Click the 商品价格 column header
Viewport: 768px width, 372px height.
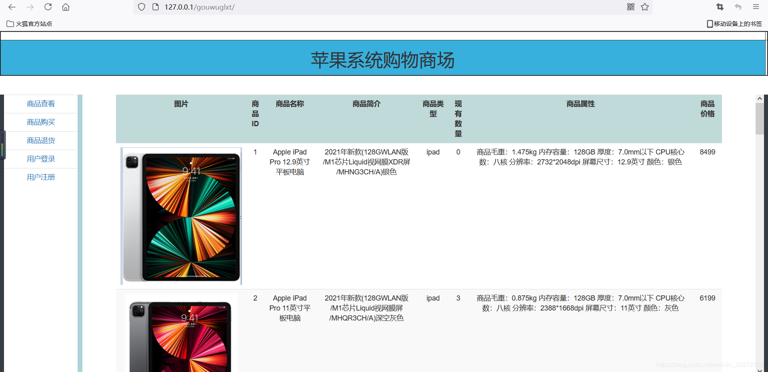coord(708,109)
